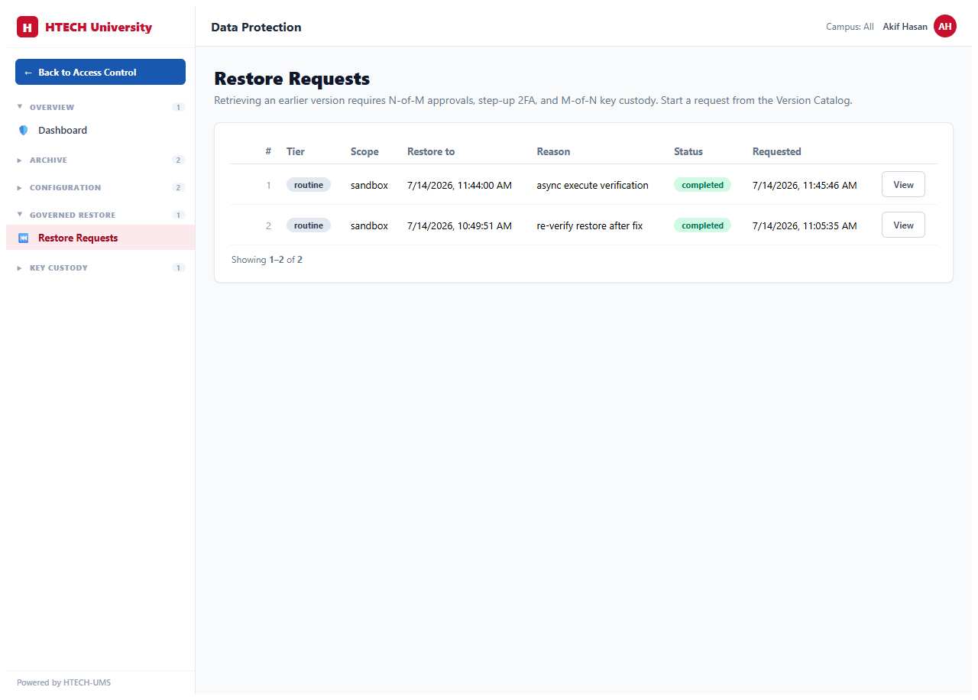The image size is (978, 700).
Task: Click the red HTECH University logo icon
Action: [28, 28]
